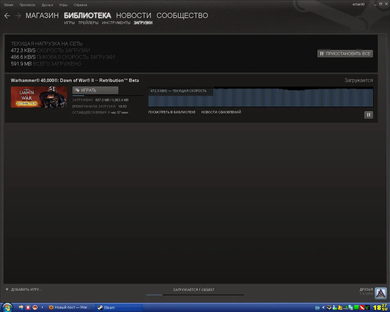The width and height of the screenshot is (390, 312).
Task: Switch to the НОВОСТИ section
Action: tap(133, 16)
